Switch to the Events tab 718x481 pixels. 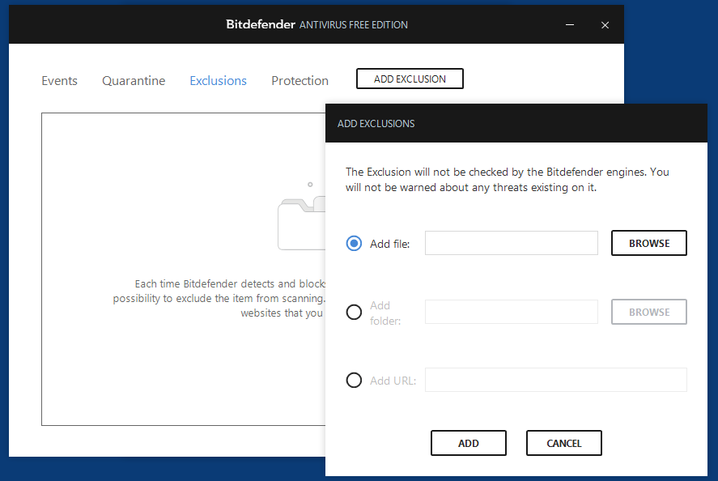(60, 81)
